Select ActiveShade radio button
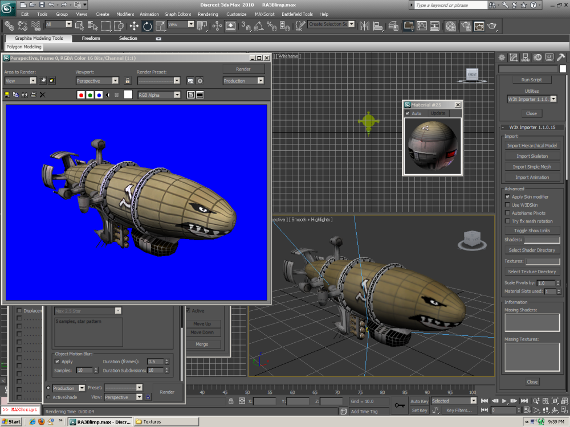570x427 pixels. tap(48, 397)
